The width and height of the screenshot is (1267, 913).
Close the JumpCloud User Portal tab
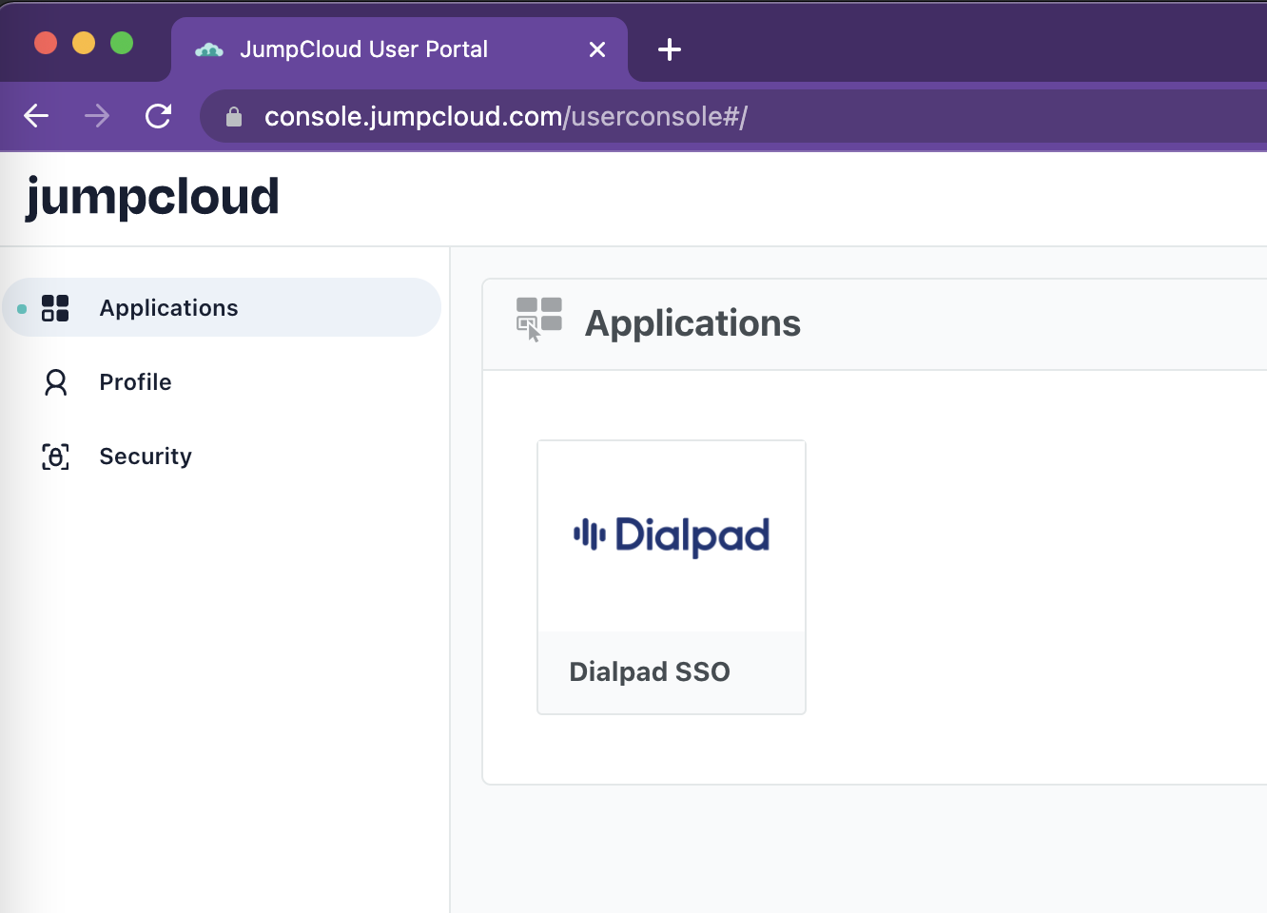597,49
